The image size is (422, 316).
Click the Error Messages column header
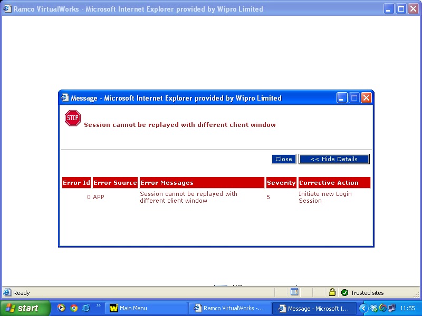pyautogui.click(x=202, y=183)
